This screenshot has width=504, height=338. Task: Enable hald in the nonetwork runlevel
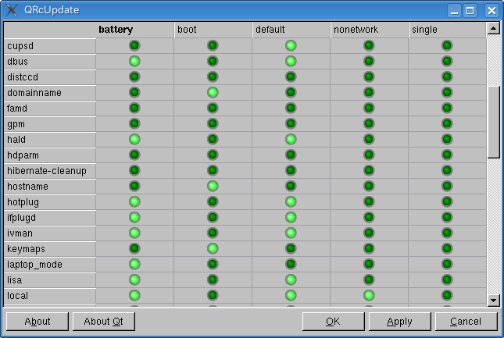click(x=369, y=140)
